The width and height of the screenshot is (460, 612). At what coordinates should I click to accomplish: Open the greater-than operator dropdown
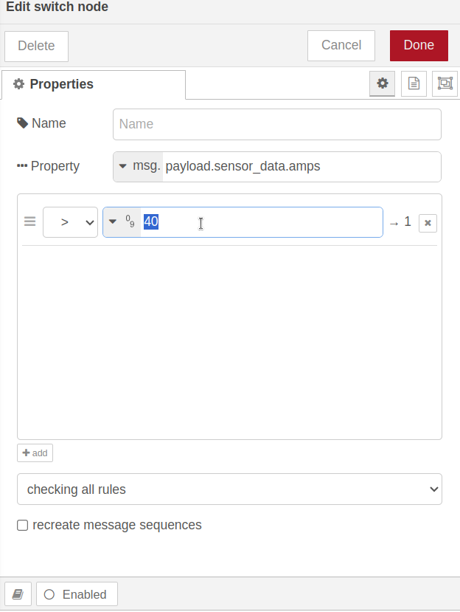tap(70, 222)
